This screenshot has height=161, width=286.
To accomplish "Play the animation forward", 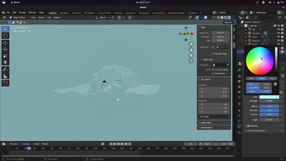I will click(122, 144).
